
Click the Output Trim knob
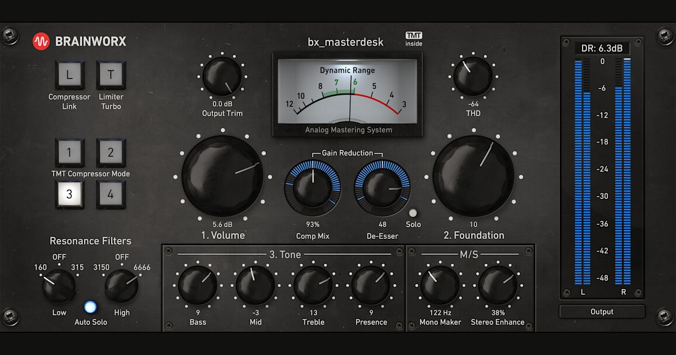click(222, 77)
